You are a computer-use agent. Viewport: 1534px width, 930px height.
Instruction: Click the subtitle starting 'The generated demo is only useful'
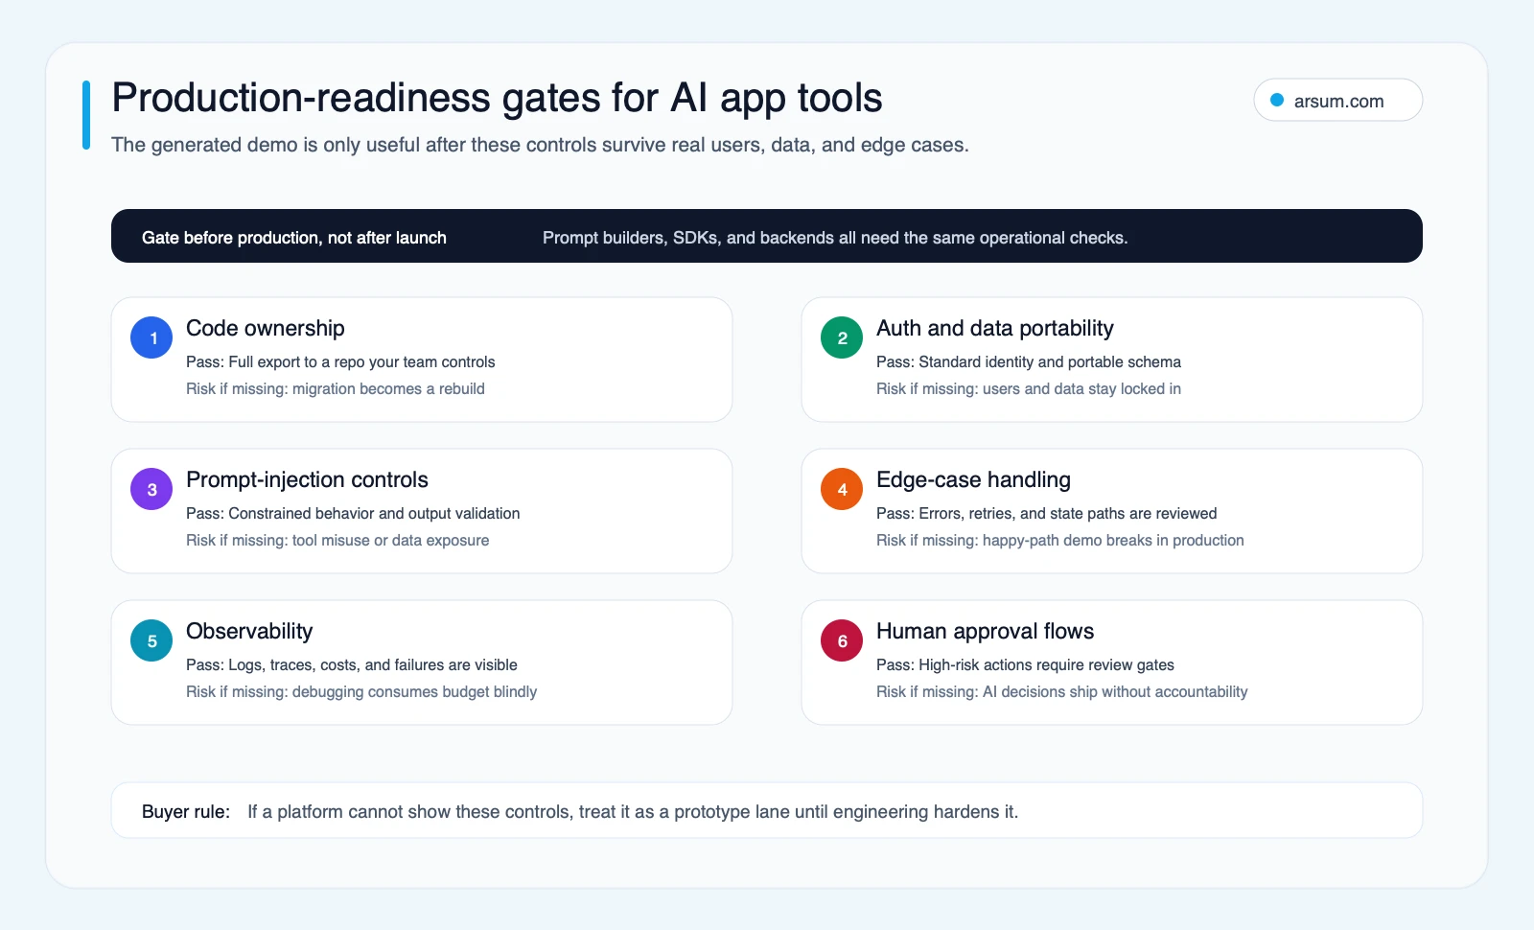point(540,145)
